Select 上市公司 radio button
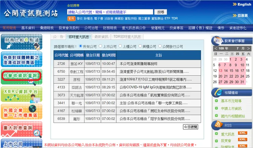This screenshot has height=148, width=253. pyautogui.click(x=101, y=46)
